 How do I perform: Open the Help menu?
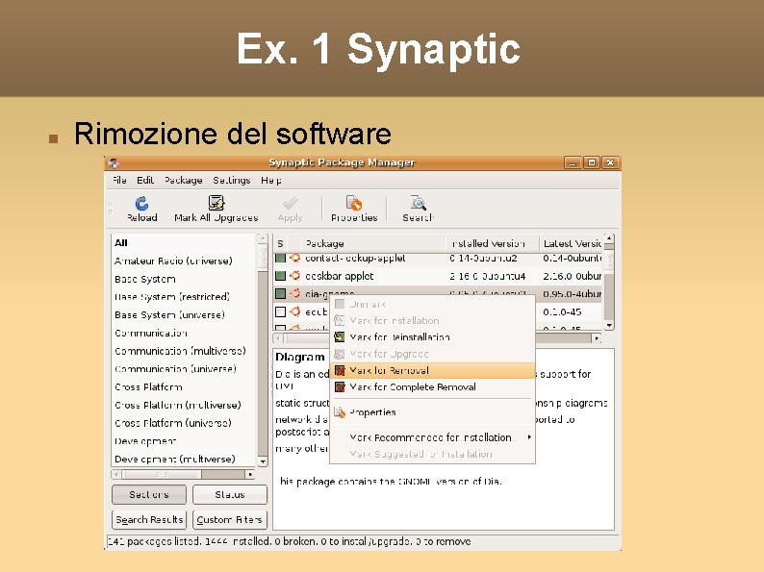(271, 180)
